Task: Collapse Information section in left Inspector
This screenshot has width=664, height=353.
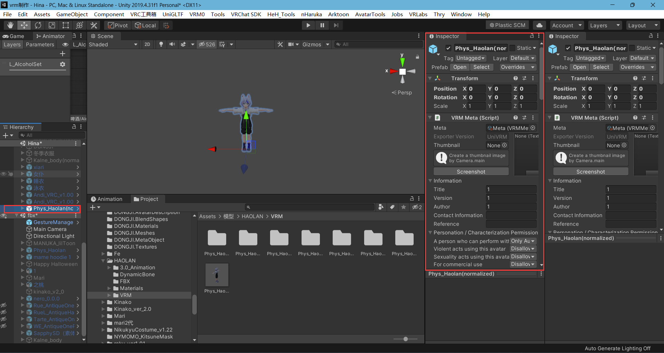Action: point(430,181)
